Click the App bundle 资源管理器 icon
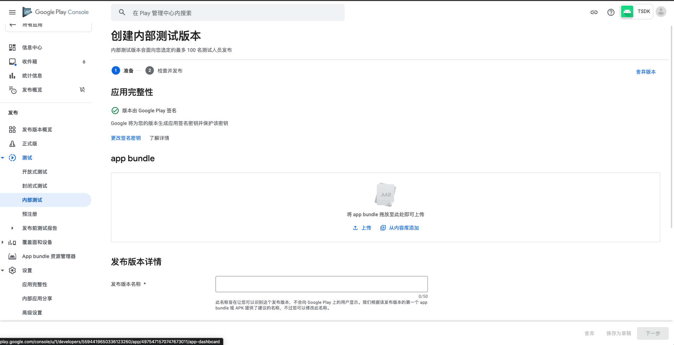The height and width of the screenshot is (345, 674). pyautogui.click(x=12, y=256)
